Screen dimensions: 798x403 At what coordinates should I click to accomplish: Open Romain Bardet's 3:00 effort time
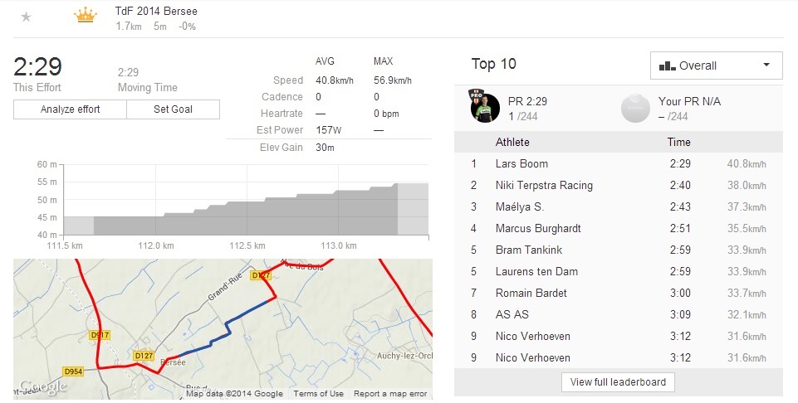click(x=679, y=294)
